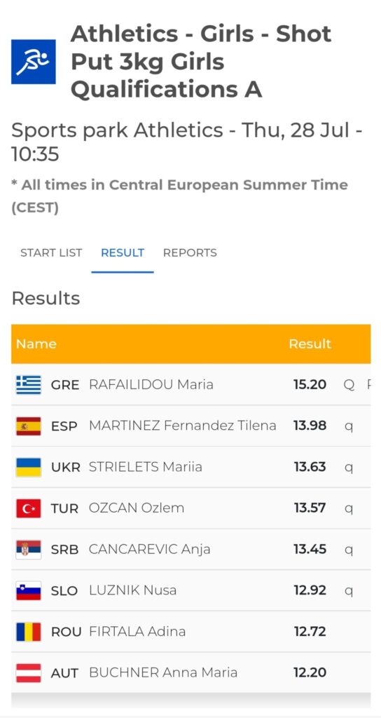Click OZCAN Ozlem's 13.57 result
Screen dimensions: 381x718
[310, 508]
